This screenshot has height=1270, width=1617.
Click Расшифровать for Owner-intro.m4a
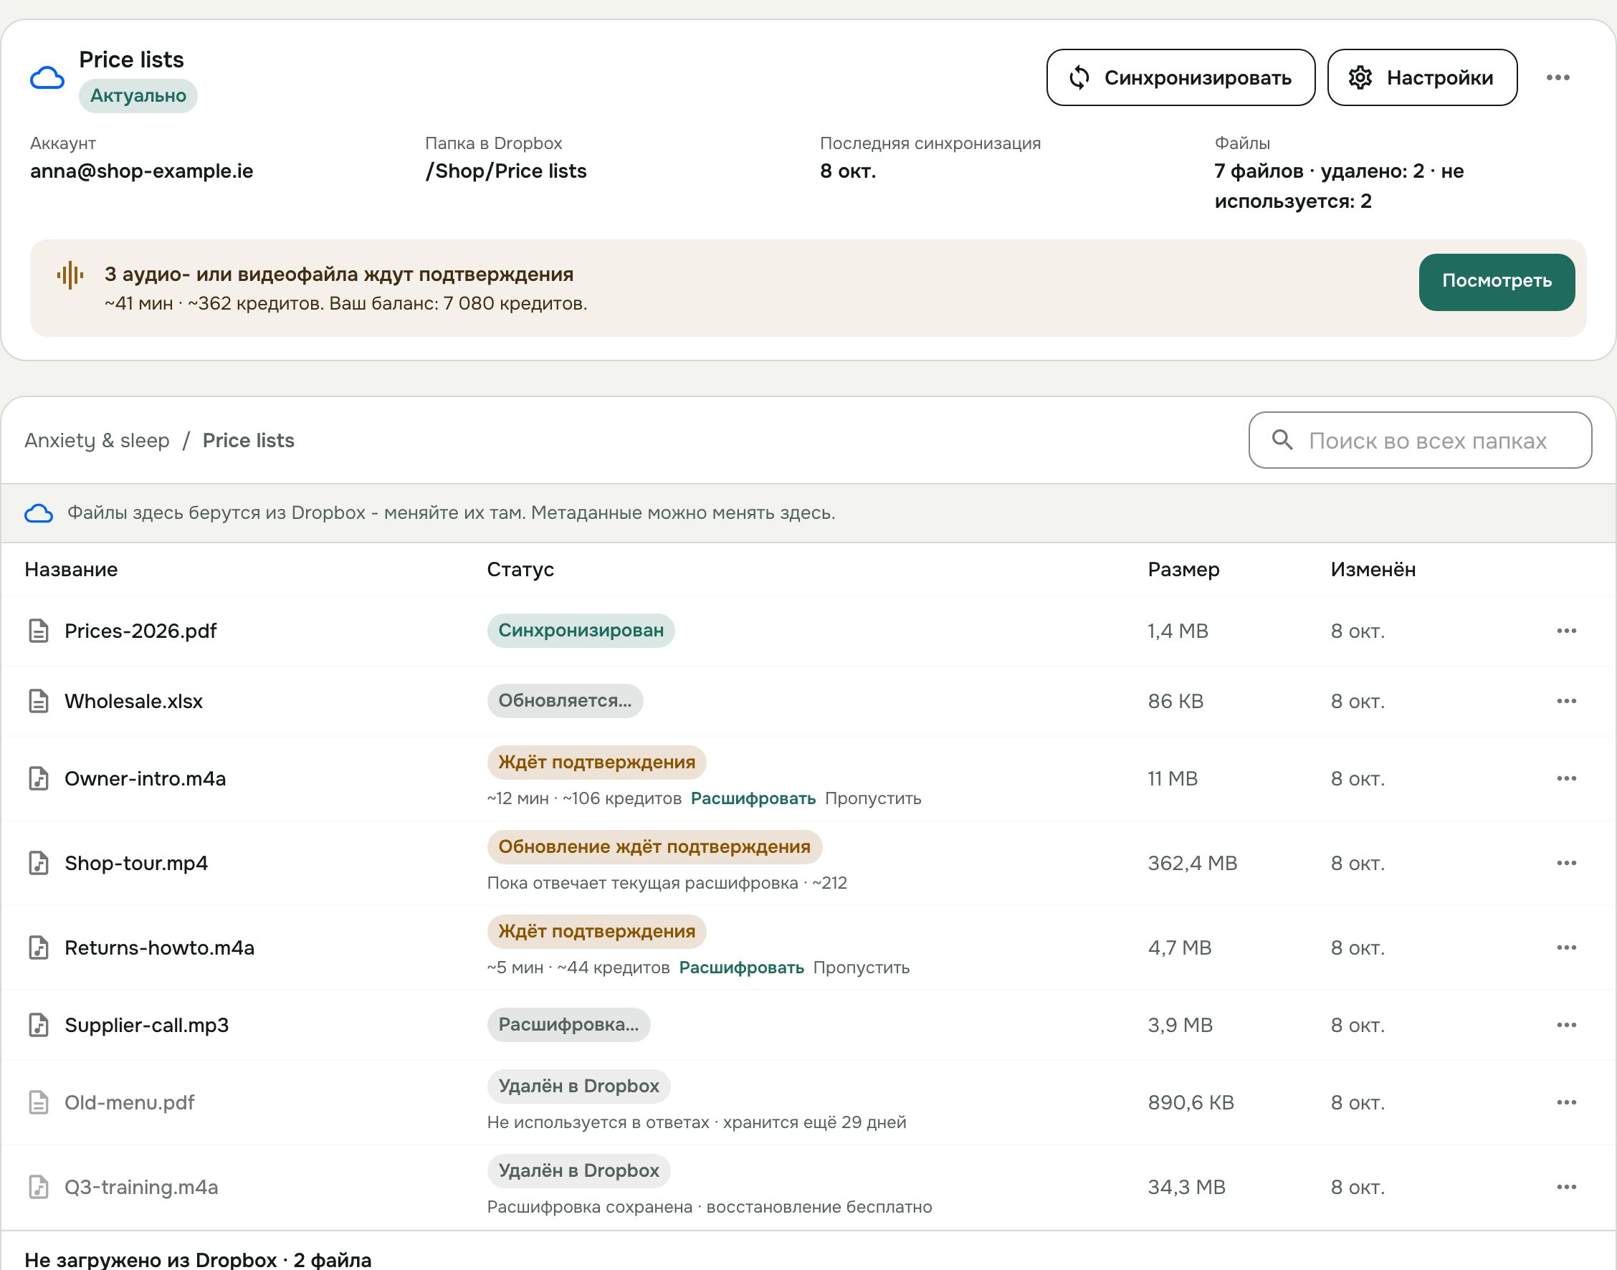point(753,798)
